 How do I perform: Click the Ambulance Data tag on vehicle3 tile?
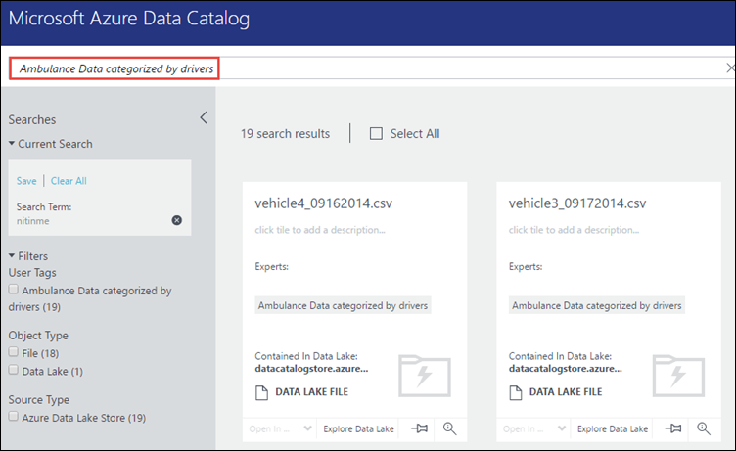597,305
